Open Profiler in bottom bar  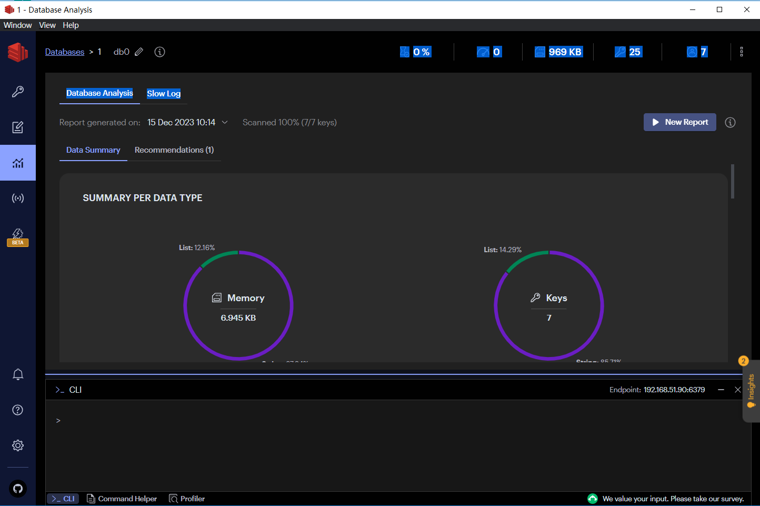tap(187, 499)
